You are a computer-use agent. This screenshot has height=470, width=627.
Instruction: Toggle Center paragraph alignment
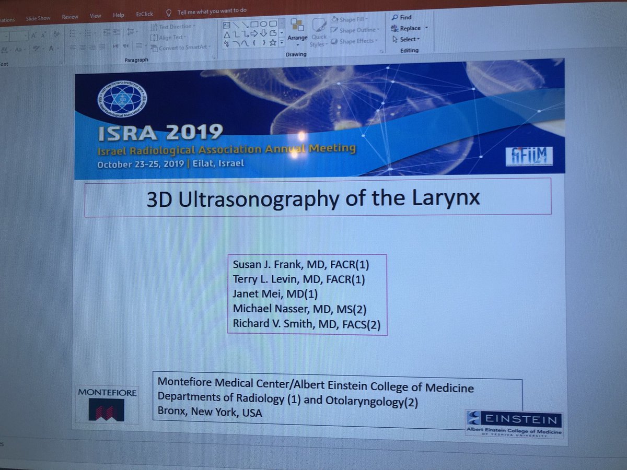83,48
